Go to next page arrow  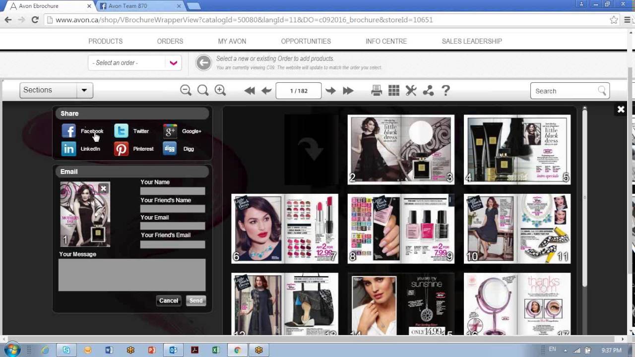pyautogui.click(x=330, y=91)
